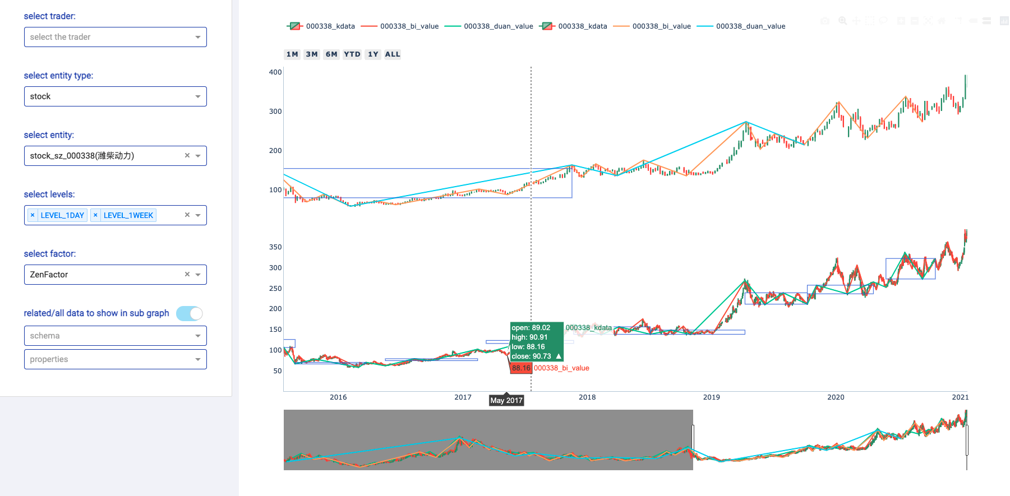Select the 6M range button
Screen dimensions: 1010x496
pos(331,54)
